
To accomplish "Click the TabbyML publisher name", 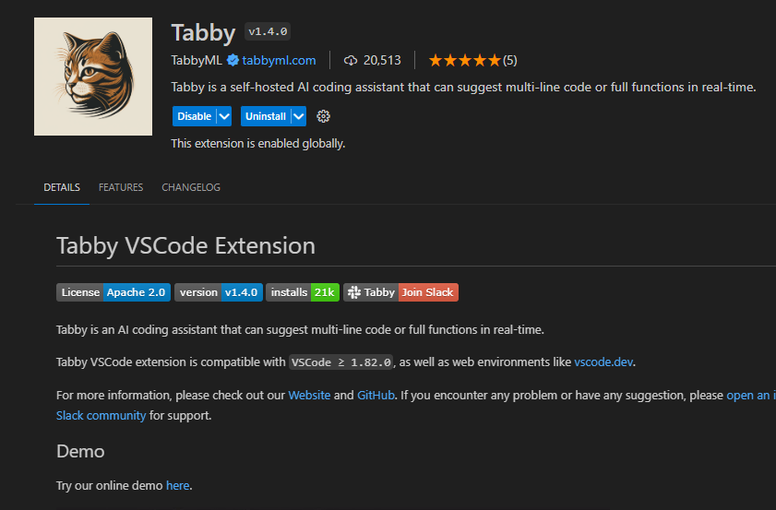I will 197,60.
